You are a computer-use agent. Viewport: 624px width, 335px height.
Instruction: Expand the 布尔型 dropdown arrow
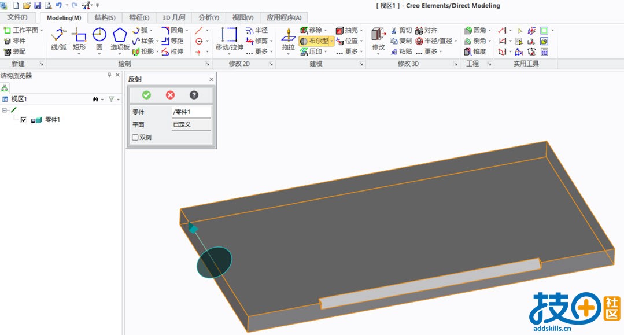(331, 41)
